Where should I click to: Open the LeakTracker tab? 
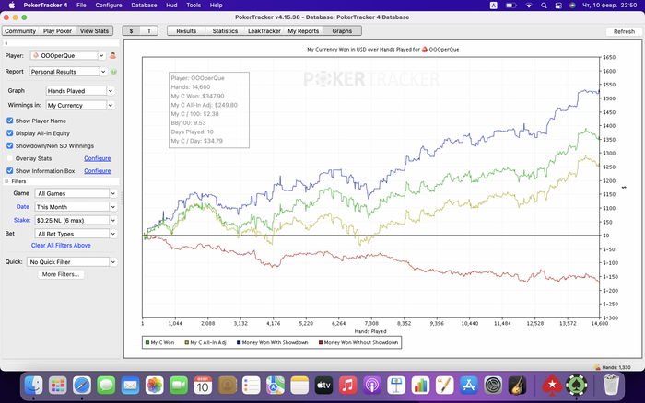pos(264,30)
